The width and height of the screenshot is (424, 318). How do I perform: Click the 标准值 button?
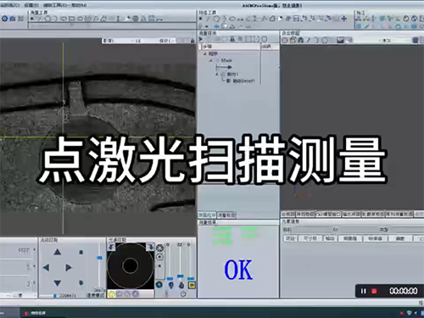(375, 238)
